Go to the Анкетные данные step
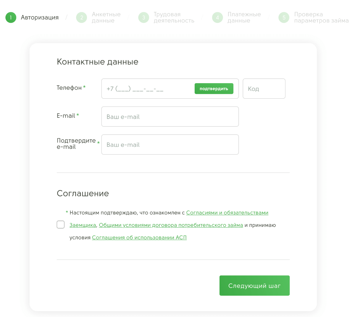 (x=106, y=17)
